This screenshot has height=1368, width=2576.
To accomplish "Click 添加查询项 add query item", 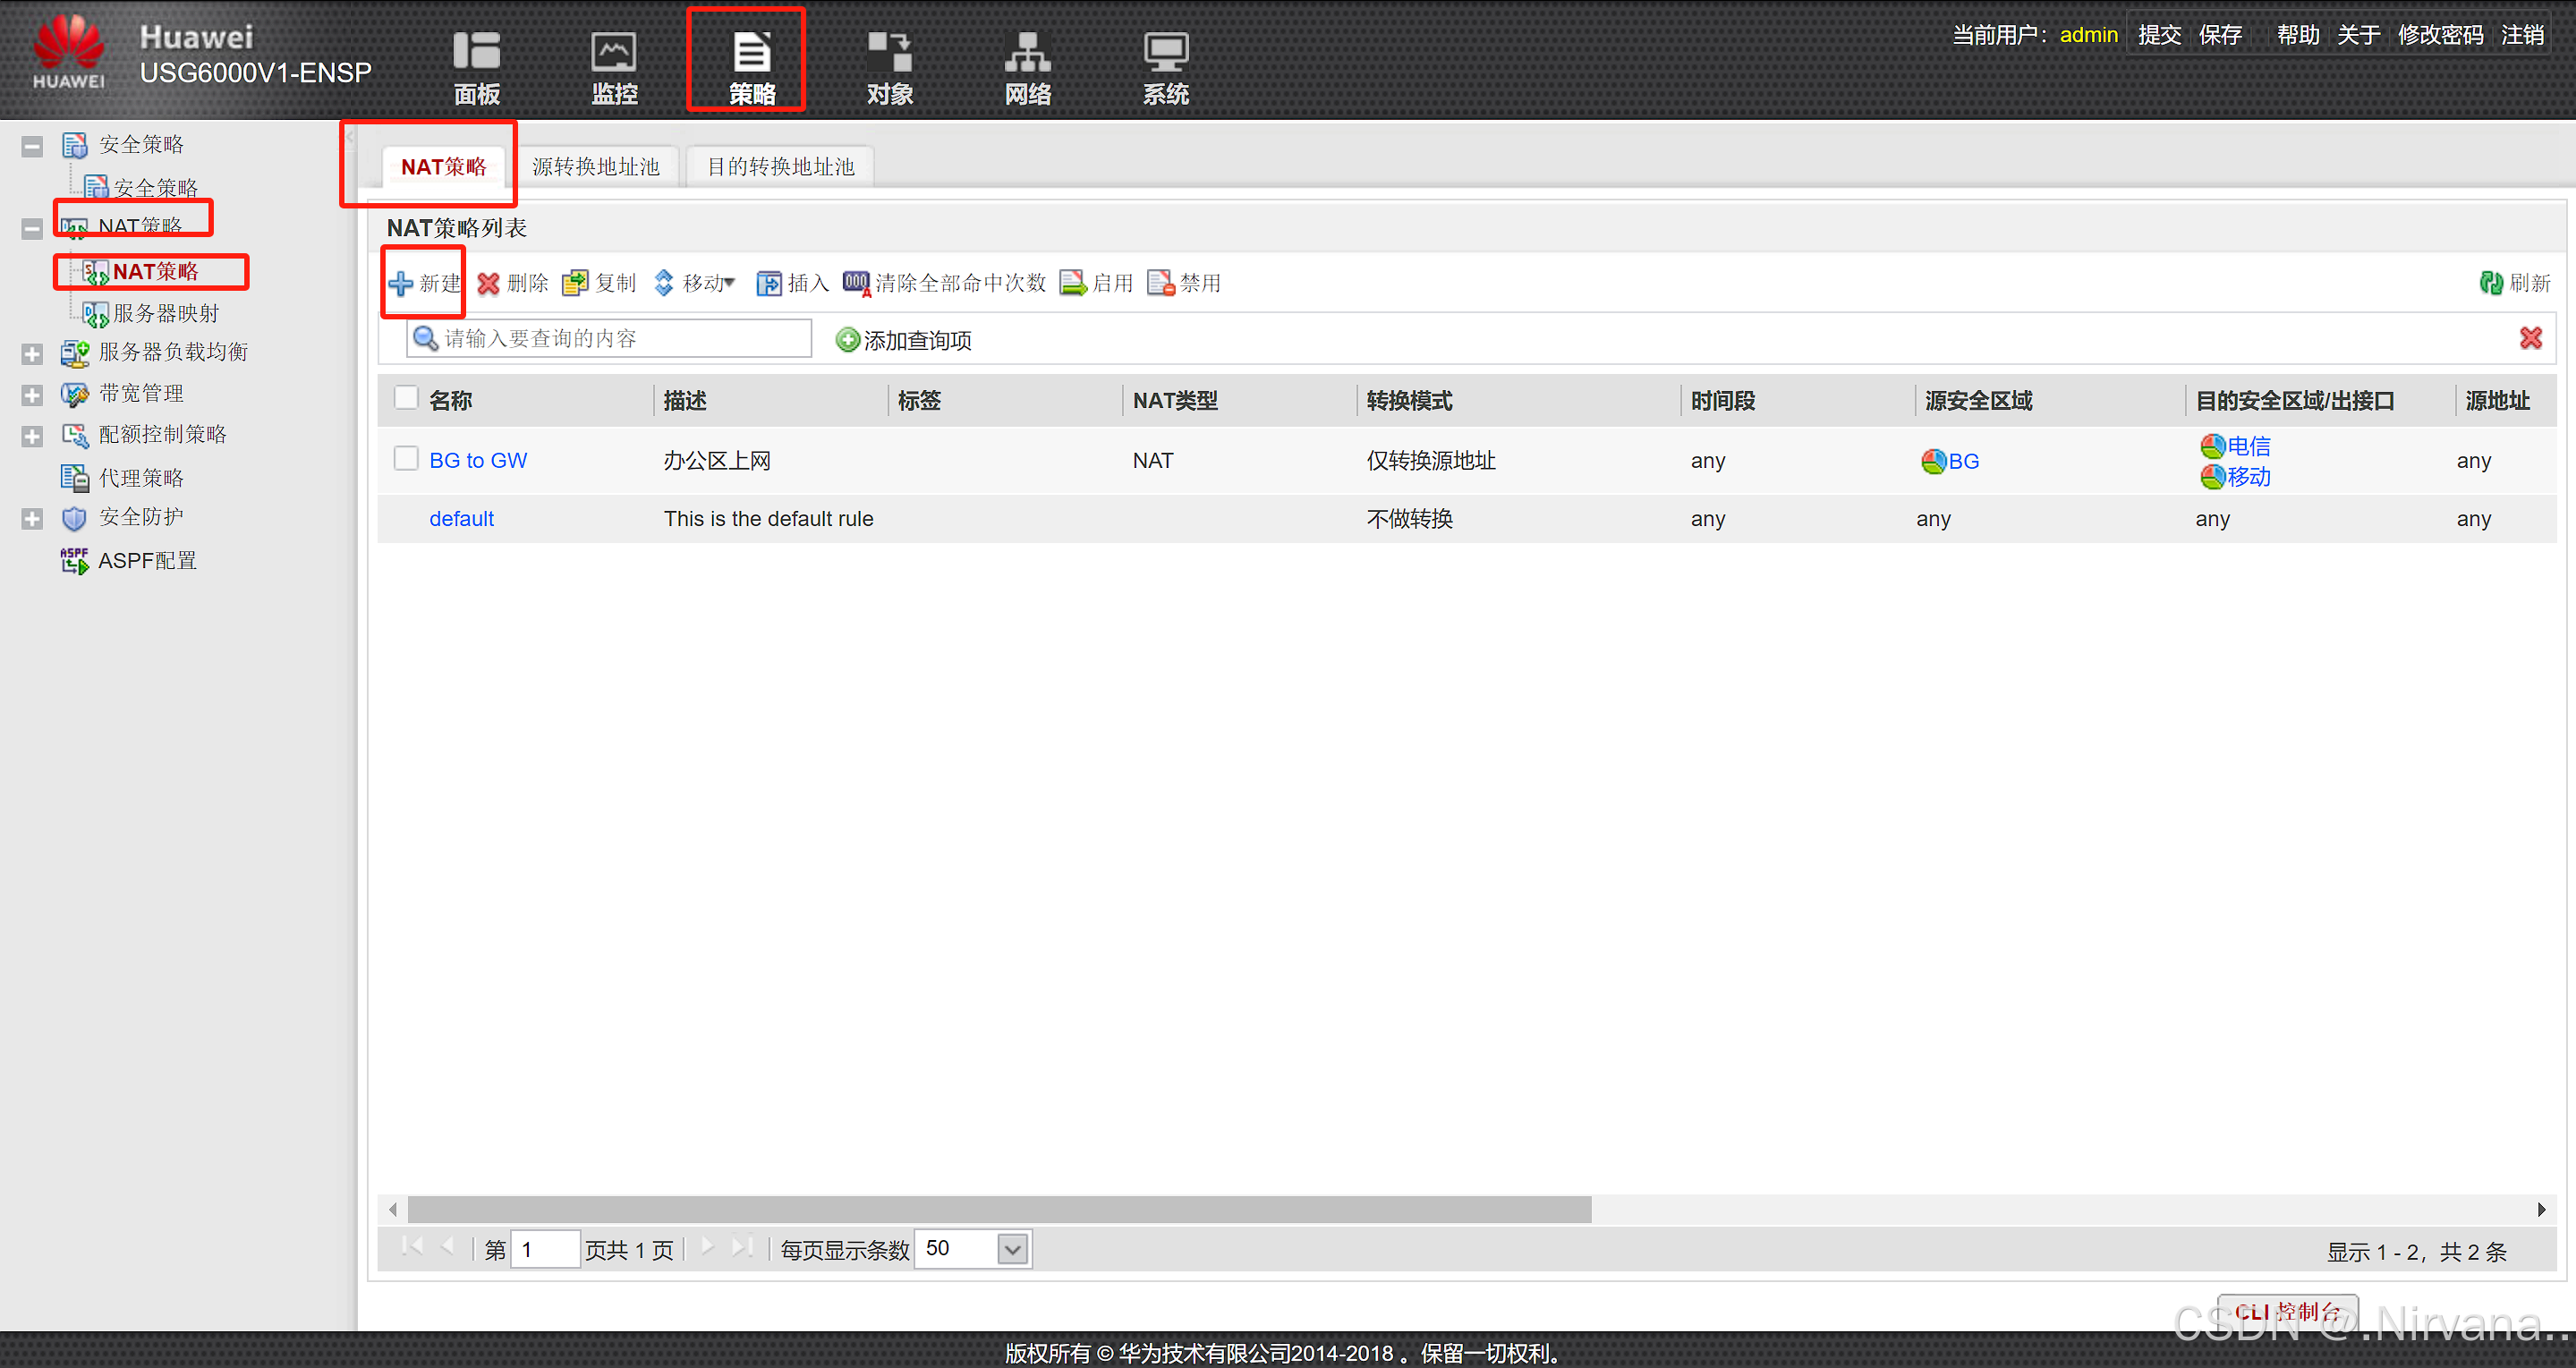I will click(904, 340).
